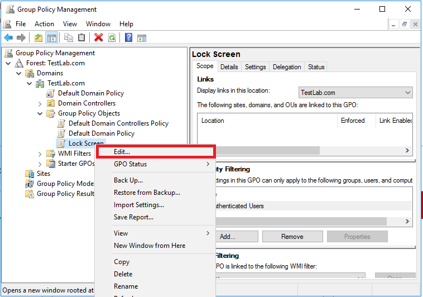Click the Remove button
Image resolution: width=423 pixels, height=297 pixels.
(x=292, y=237)
